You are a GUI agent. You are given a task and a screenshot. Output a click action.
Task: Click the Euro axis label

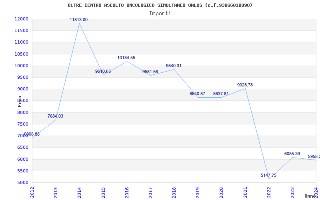coord(20,102)
